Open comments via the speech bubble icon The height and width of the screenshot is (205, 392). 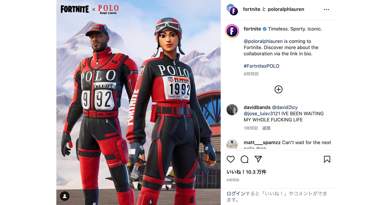click(244, 159)
